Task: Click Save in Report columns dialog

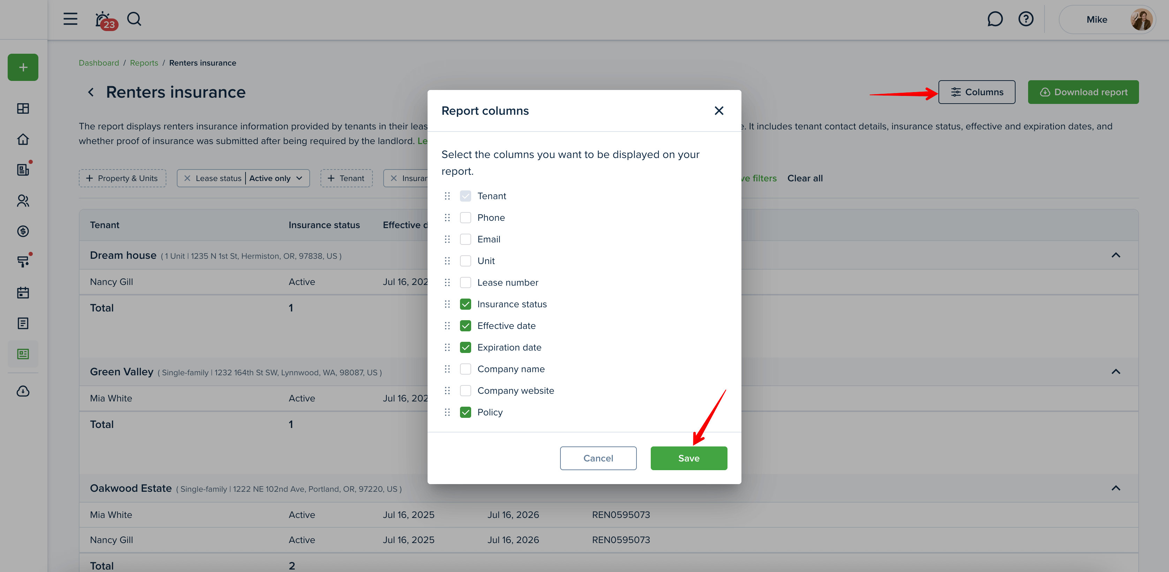Action: click(x=688, y=459)
